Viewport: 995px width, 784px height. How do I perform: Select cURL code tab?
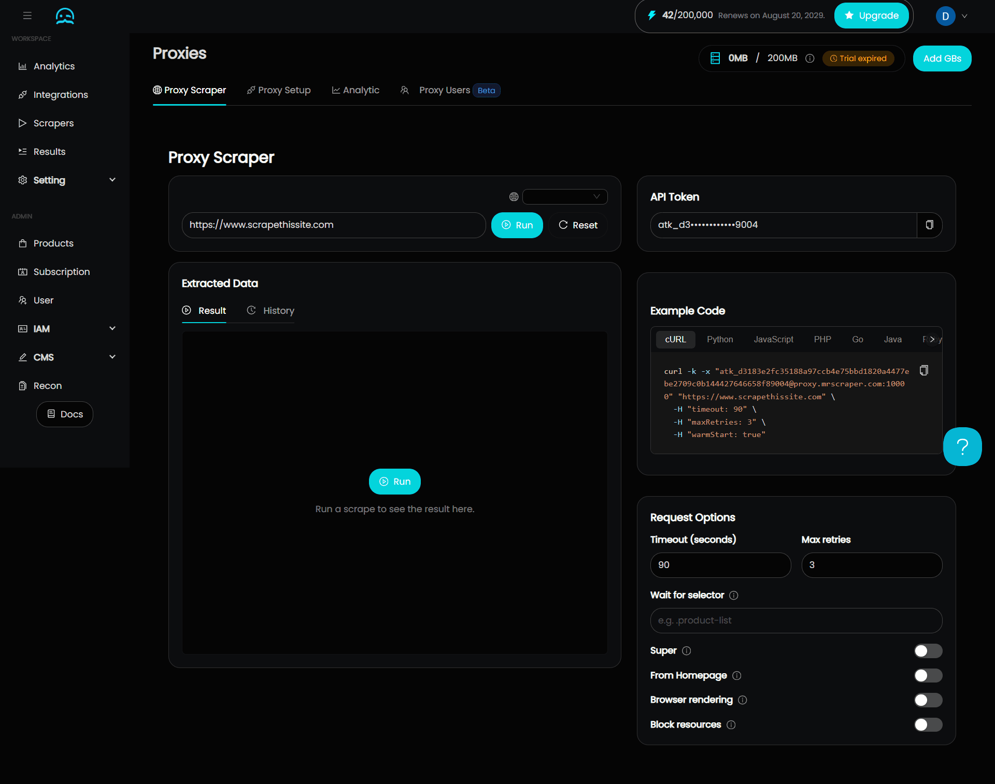tap(675, 340)
